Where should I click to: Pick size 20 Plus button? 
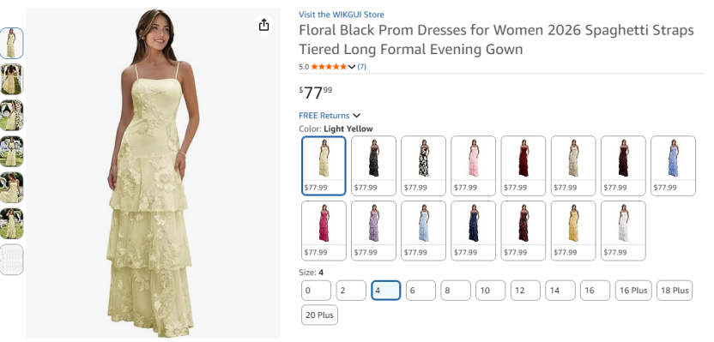(319, 315)
